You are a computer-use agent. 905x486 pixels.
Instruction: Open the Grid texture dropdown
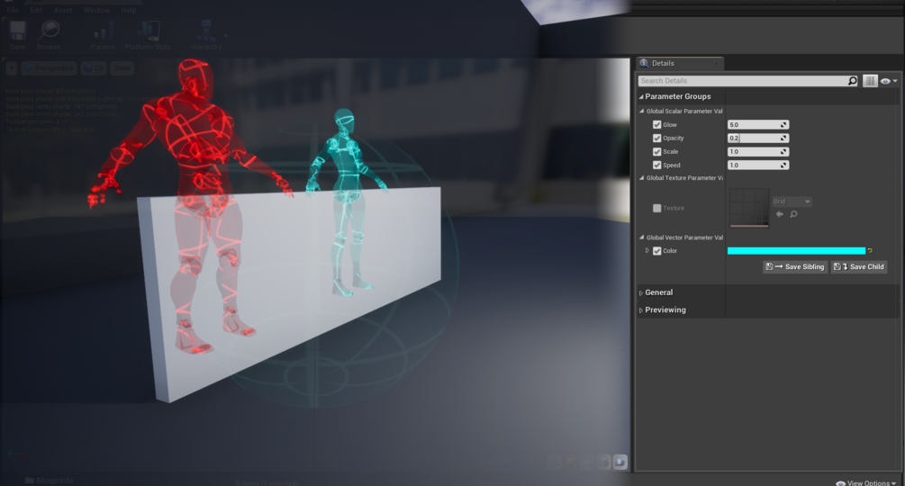(x=792, y=202)
